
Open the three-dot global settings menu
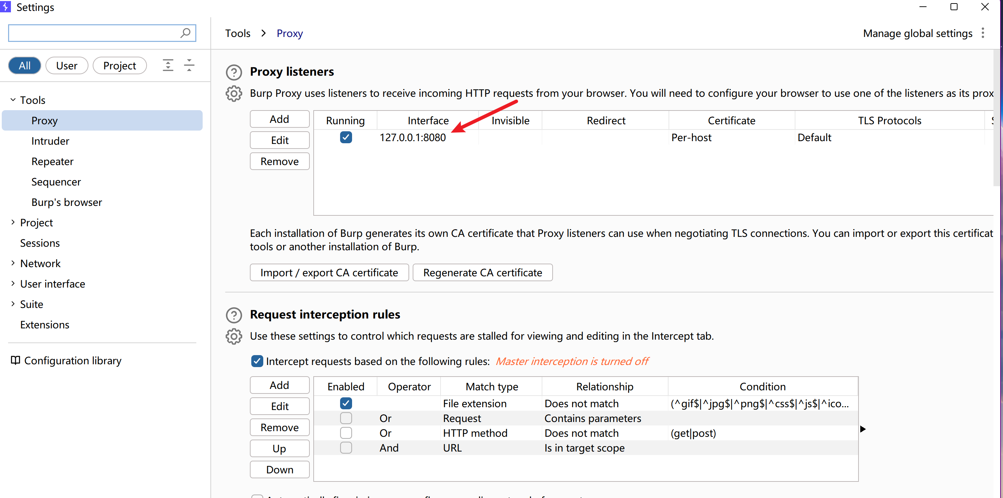click(x=983, y=33)
